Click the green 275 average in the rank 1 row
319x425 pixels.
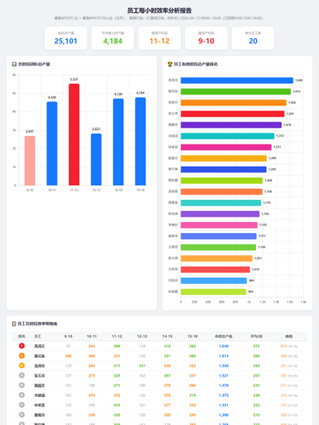pos(256,346)
